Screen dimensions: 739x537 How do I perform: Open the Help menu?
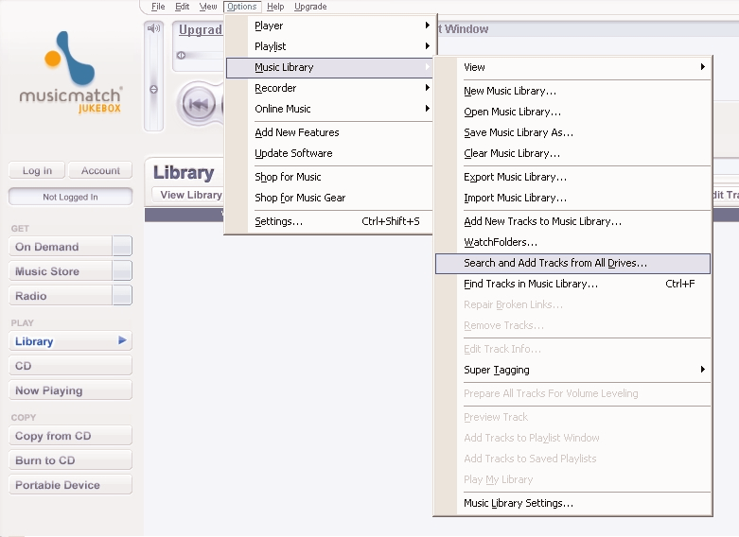tap(275, 7)
